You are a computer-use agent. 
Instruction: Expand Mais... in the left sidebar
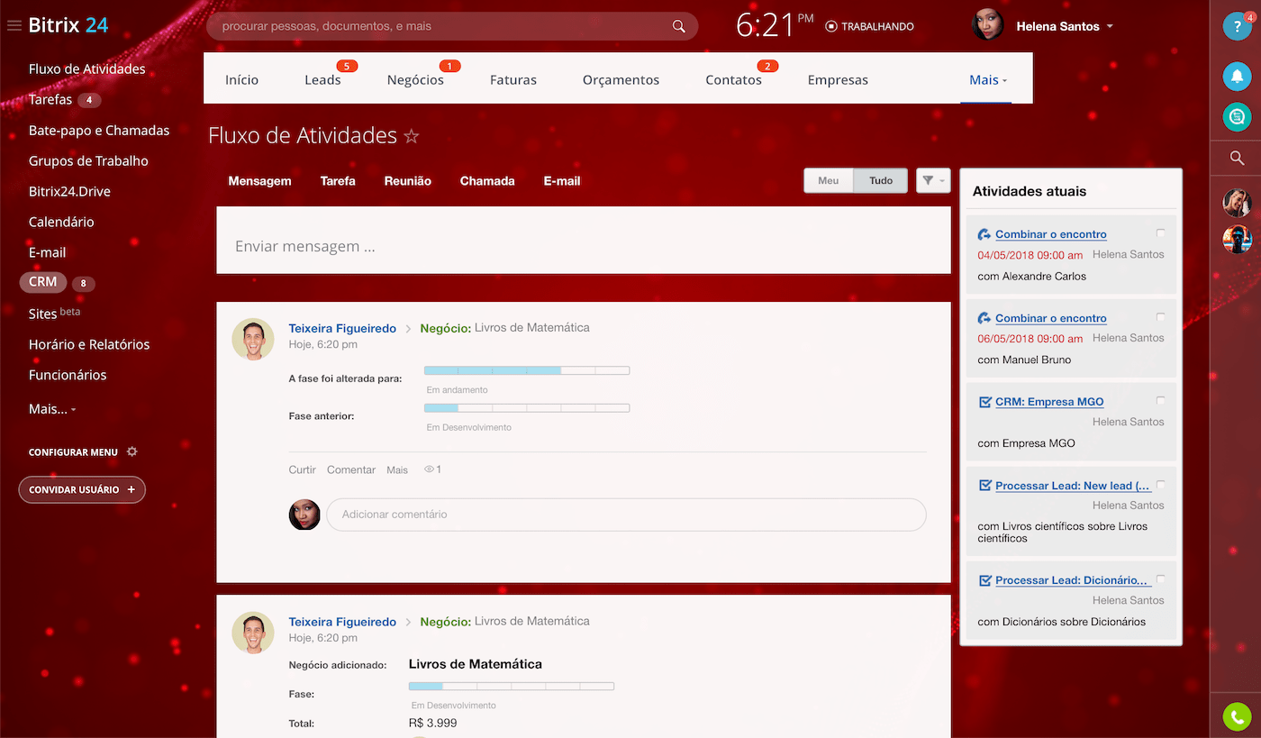[x=52, y=409]
